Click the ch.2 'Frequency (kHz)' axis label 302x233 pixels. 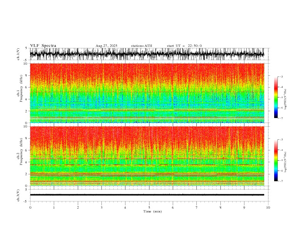(x=21, y=152)
